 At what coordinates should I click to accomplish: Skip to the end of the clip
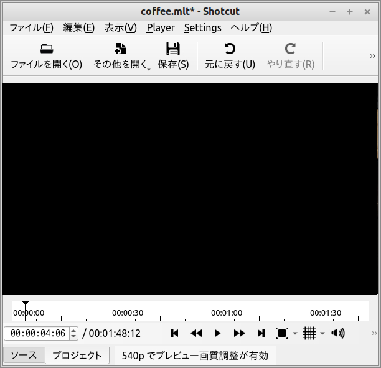[261, 334]
